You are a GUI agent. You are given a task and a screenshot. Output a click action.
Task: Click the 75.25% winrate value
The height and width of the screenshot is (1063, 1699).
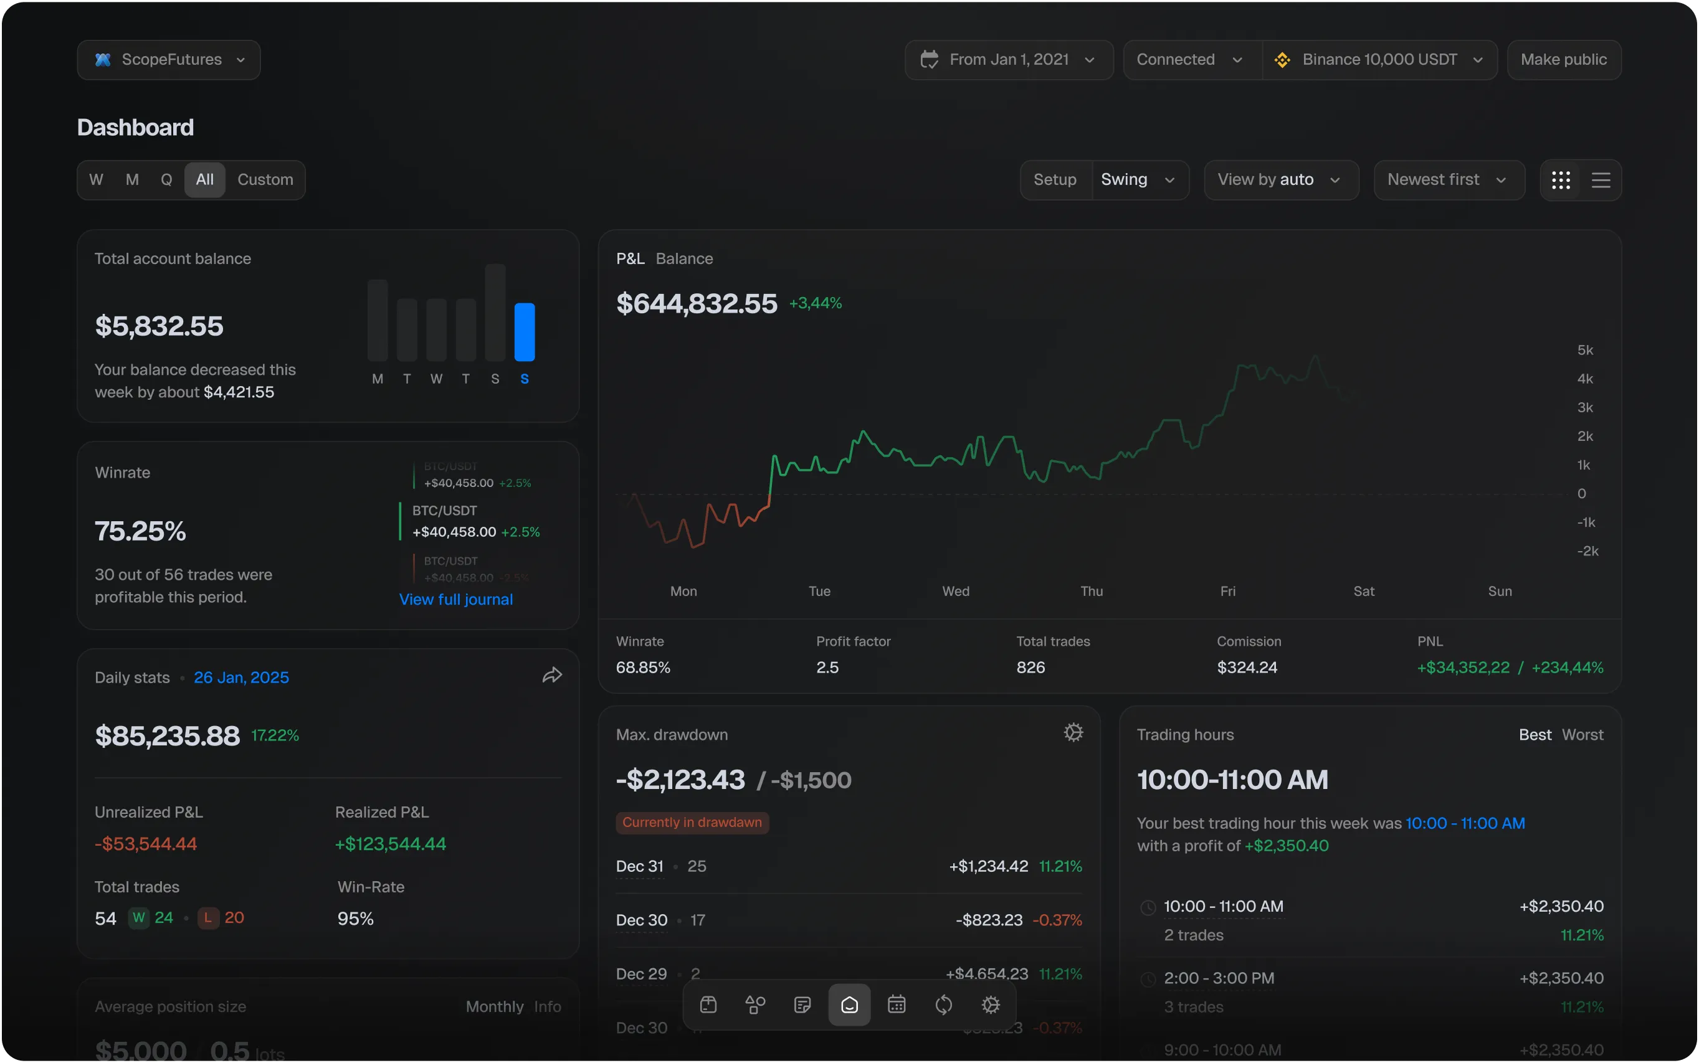click(141, 532)
